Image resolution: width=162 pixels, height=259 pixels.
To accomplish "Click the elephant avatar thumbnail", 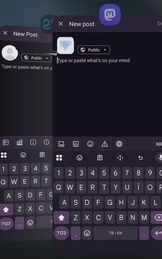I will [65, 45].
